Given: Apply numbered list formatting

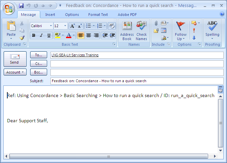Looking at the screenshot, I should coord(100,26).
